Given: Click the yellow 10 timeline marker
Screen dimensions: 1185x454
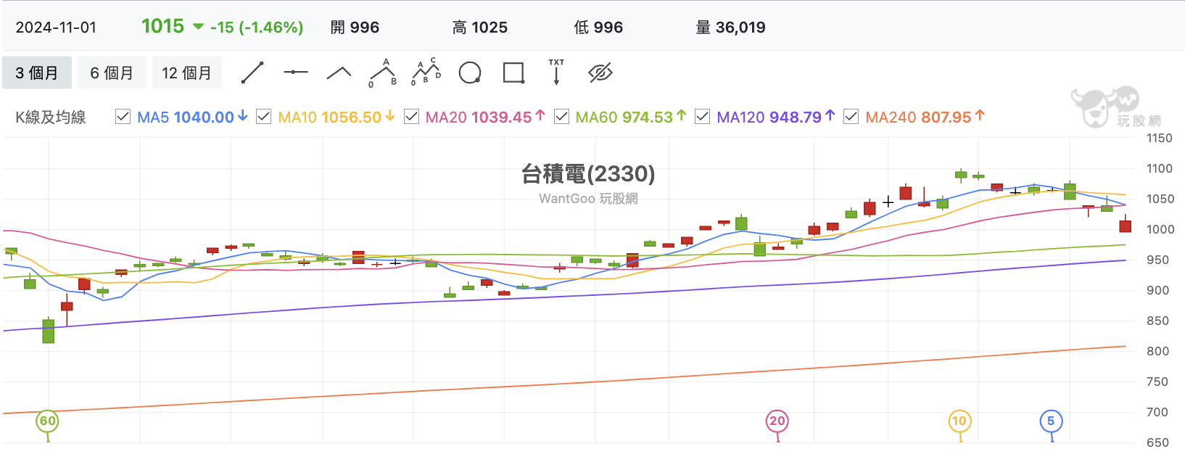Looking at the screenshot, I should point(959,421).
